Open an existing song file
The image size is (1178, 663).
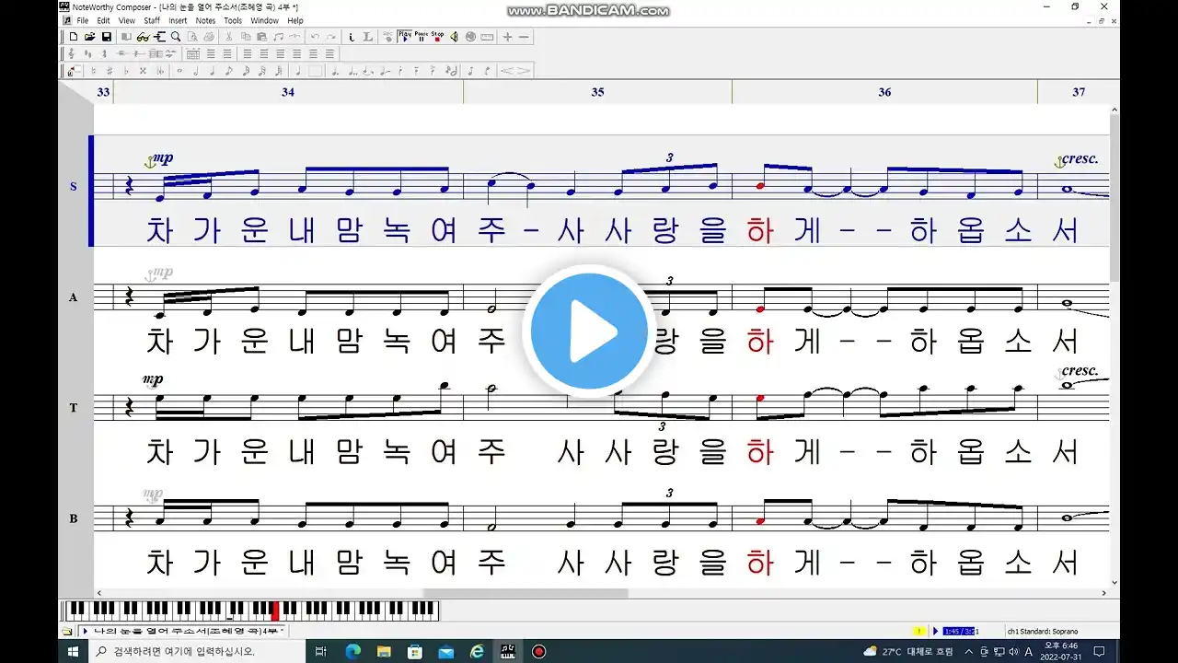coord(90,37)
